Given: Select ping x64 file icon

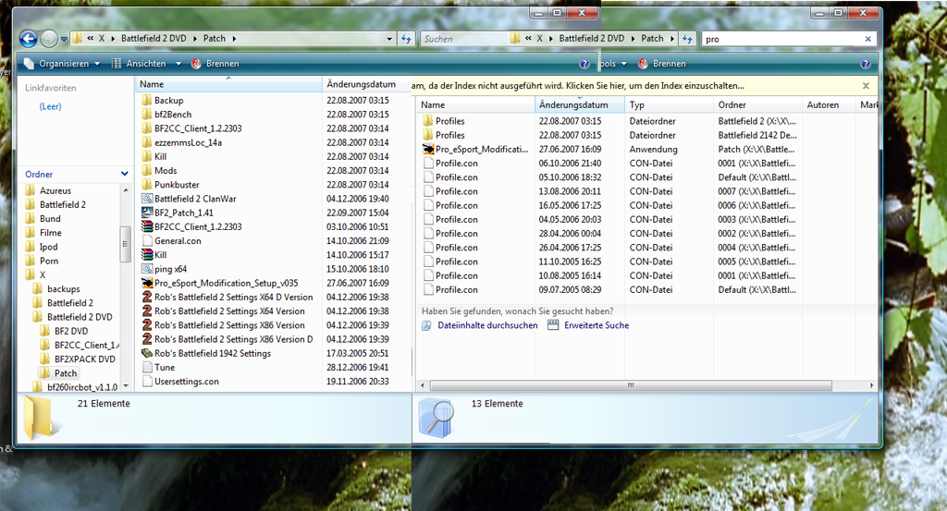Looking at the screenshot, I should [x=147, y=269].
